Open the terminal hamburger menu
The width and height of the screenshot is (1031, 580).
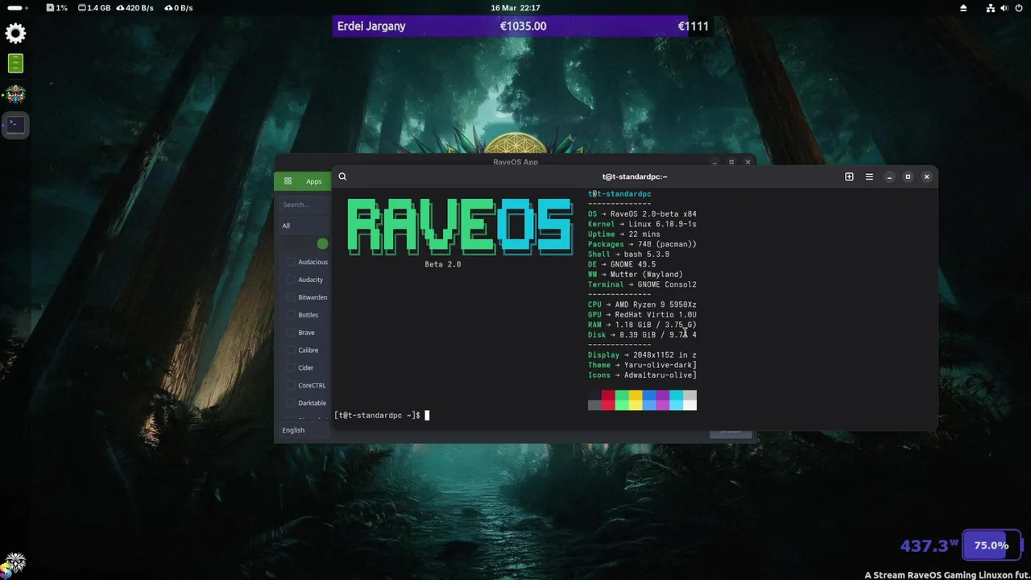point(869,176)
